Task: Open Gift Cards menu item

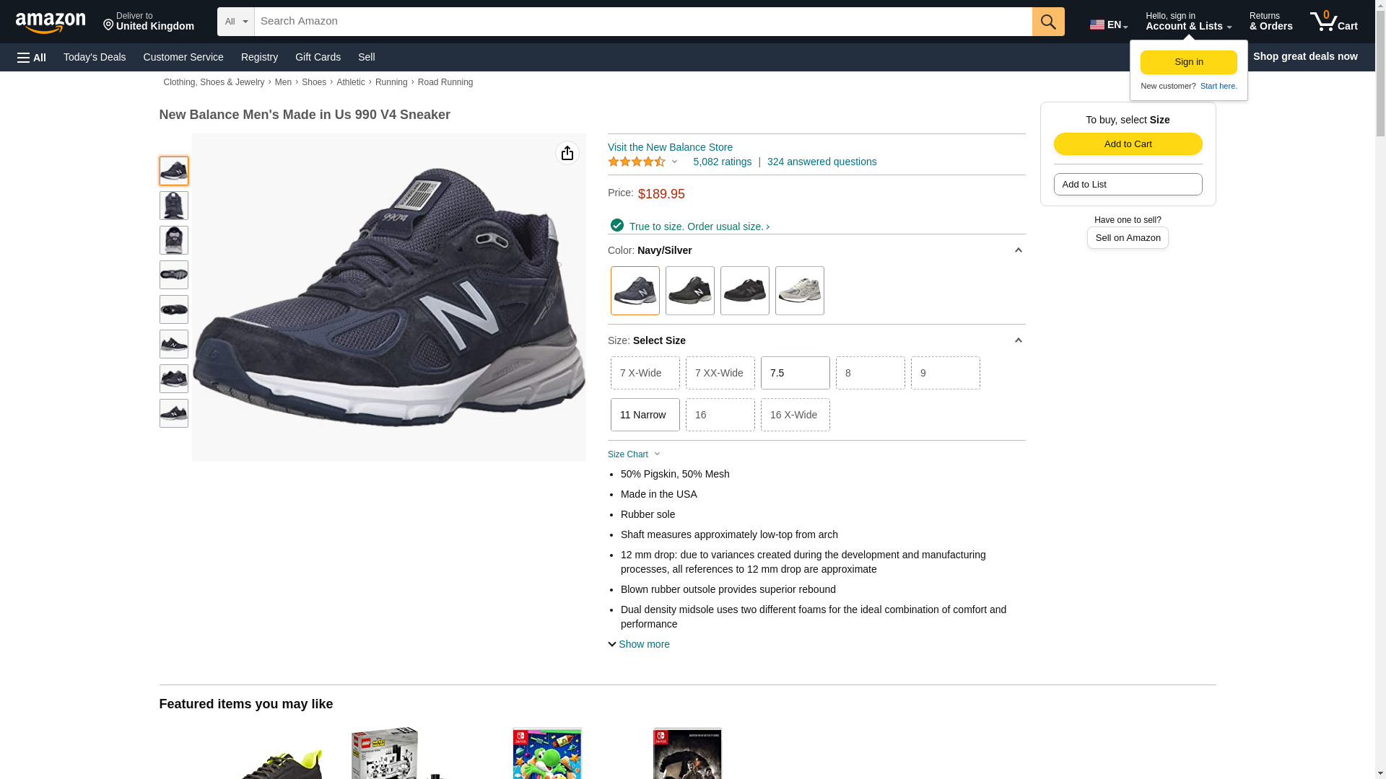Action: click(318, 57)
